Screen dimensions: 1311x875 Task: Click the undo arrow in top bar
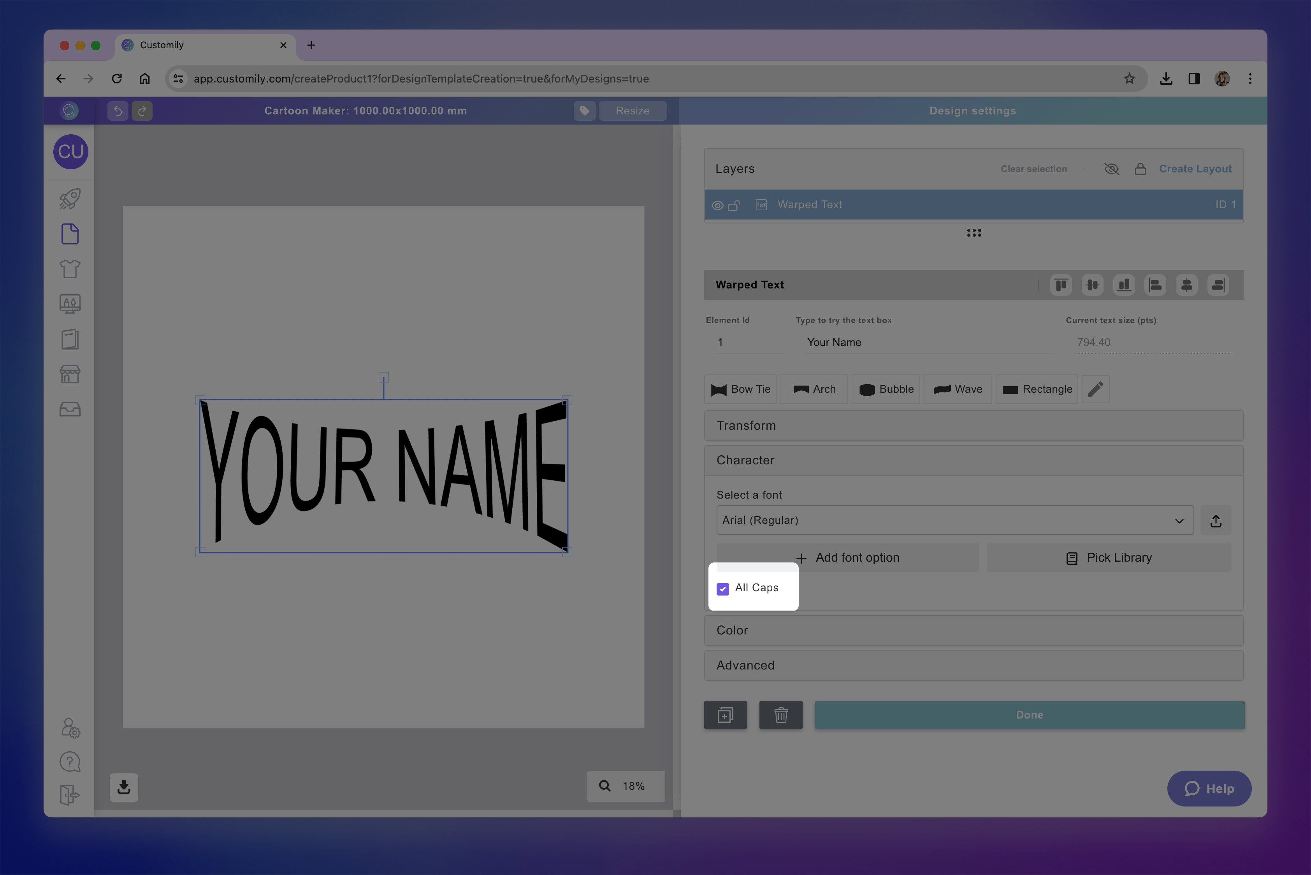pos(118,111)
